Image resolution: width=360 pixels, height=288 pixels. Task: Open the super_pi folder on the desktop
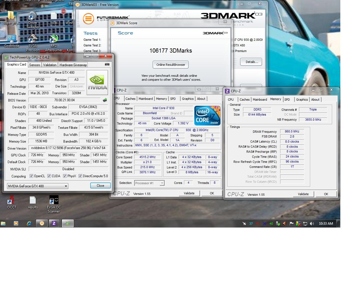coord(11,18)
